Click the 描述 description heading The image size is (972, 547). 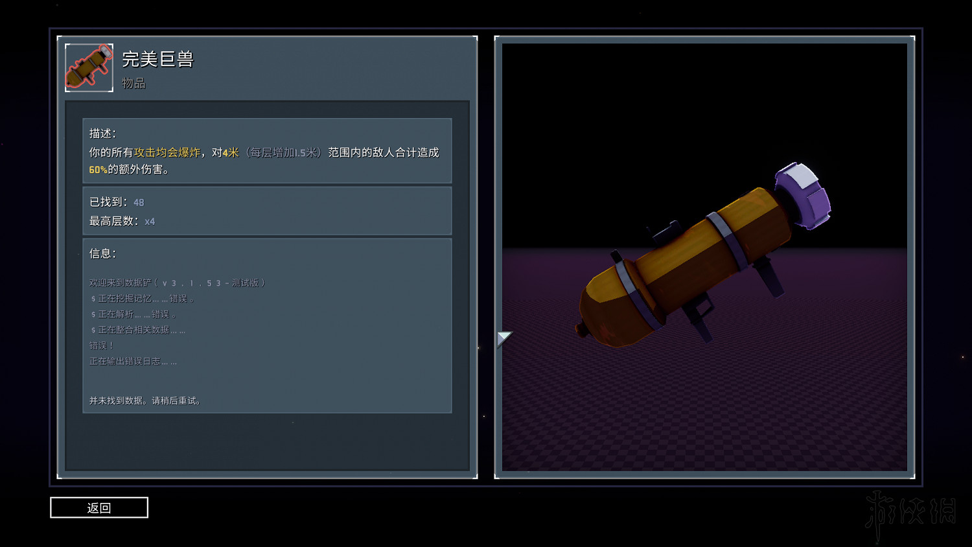point(102,133)
